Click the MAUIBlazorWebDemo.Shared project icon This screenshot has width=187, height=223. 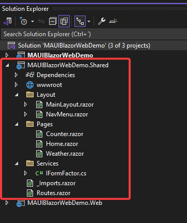click(x=21, y=66)
